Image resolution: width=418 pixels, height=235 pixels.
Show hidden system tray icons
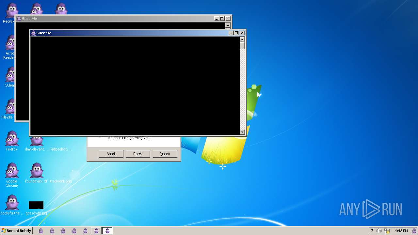[372, 231]
